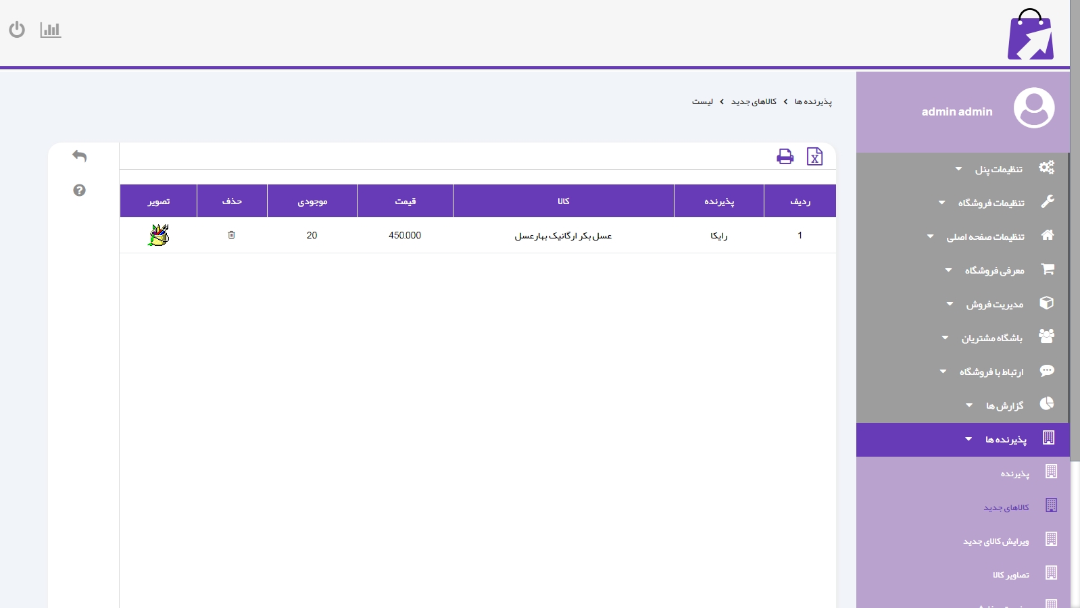Open the product thumbnail image
Image resolution: width=1080 pixels, height=608 pixels.
(x=158, y=235)
